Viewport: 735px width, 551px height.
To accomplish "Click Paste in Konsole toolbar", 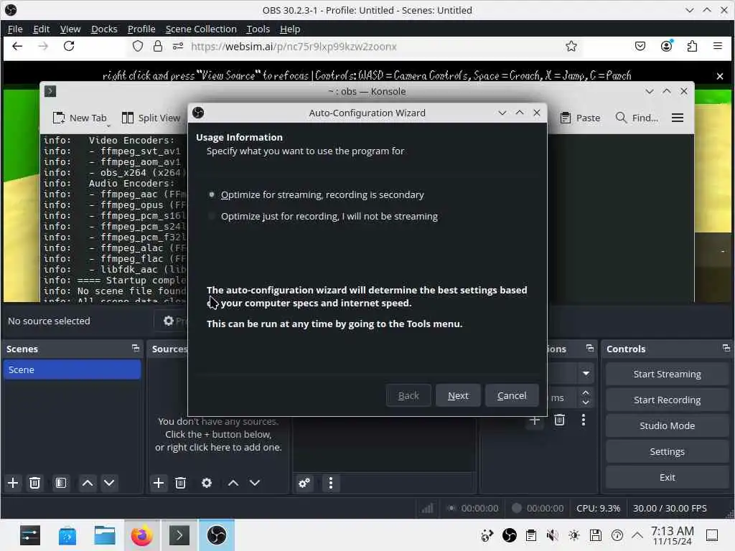I will click(x=580, y=118).
